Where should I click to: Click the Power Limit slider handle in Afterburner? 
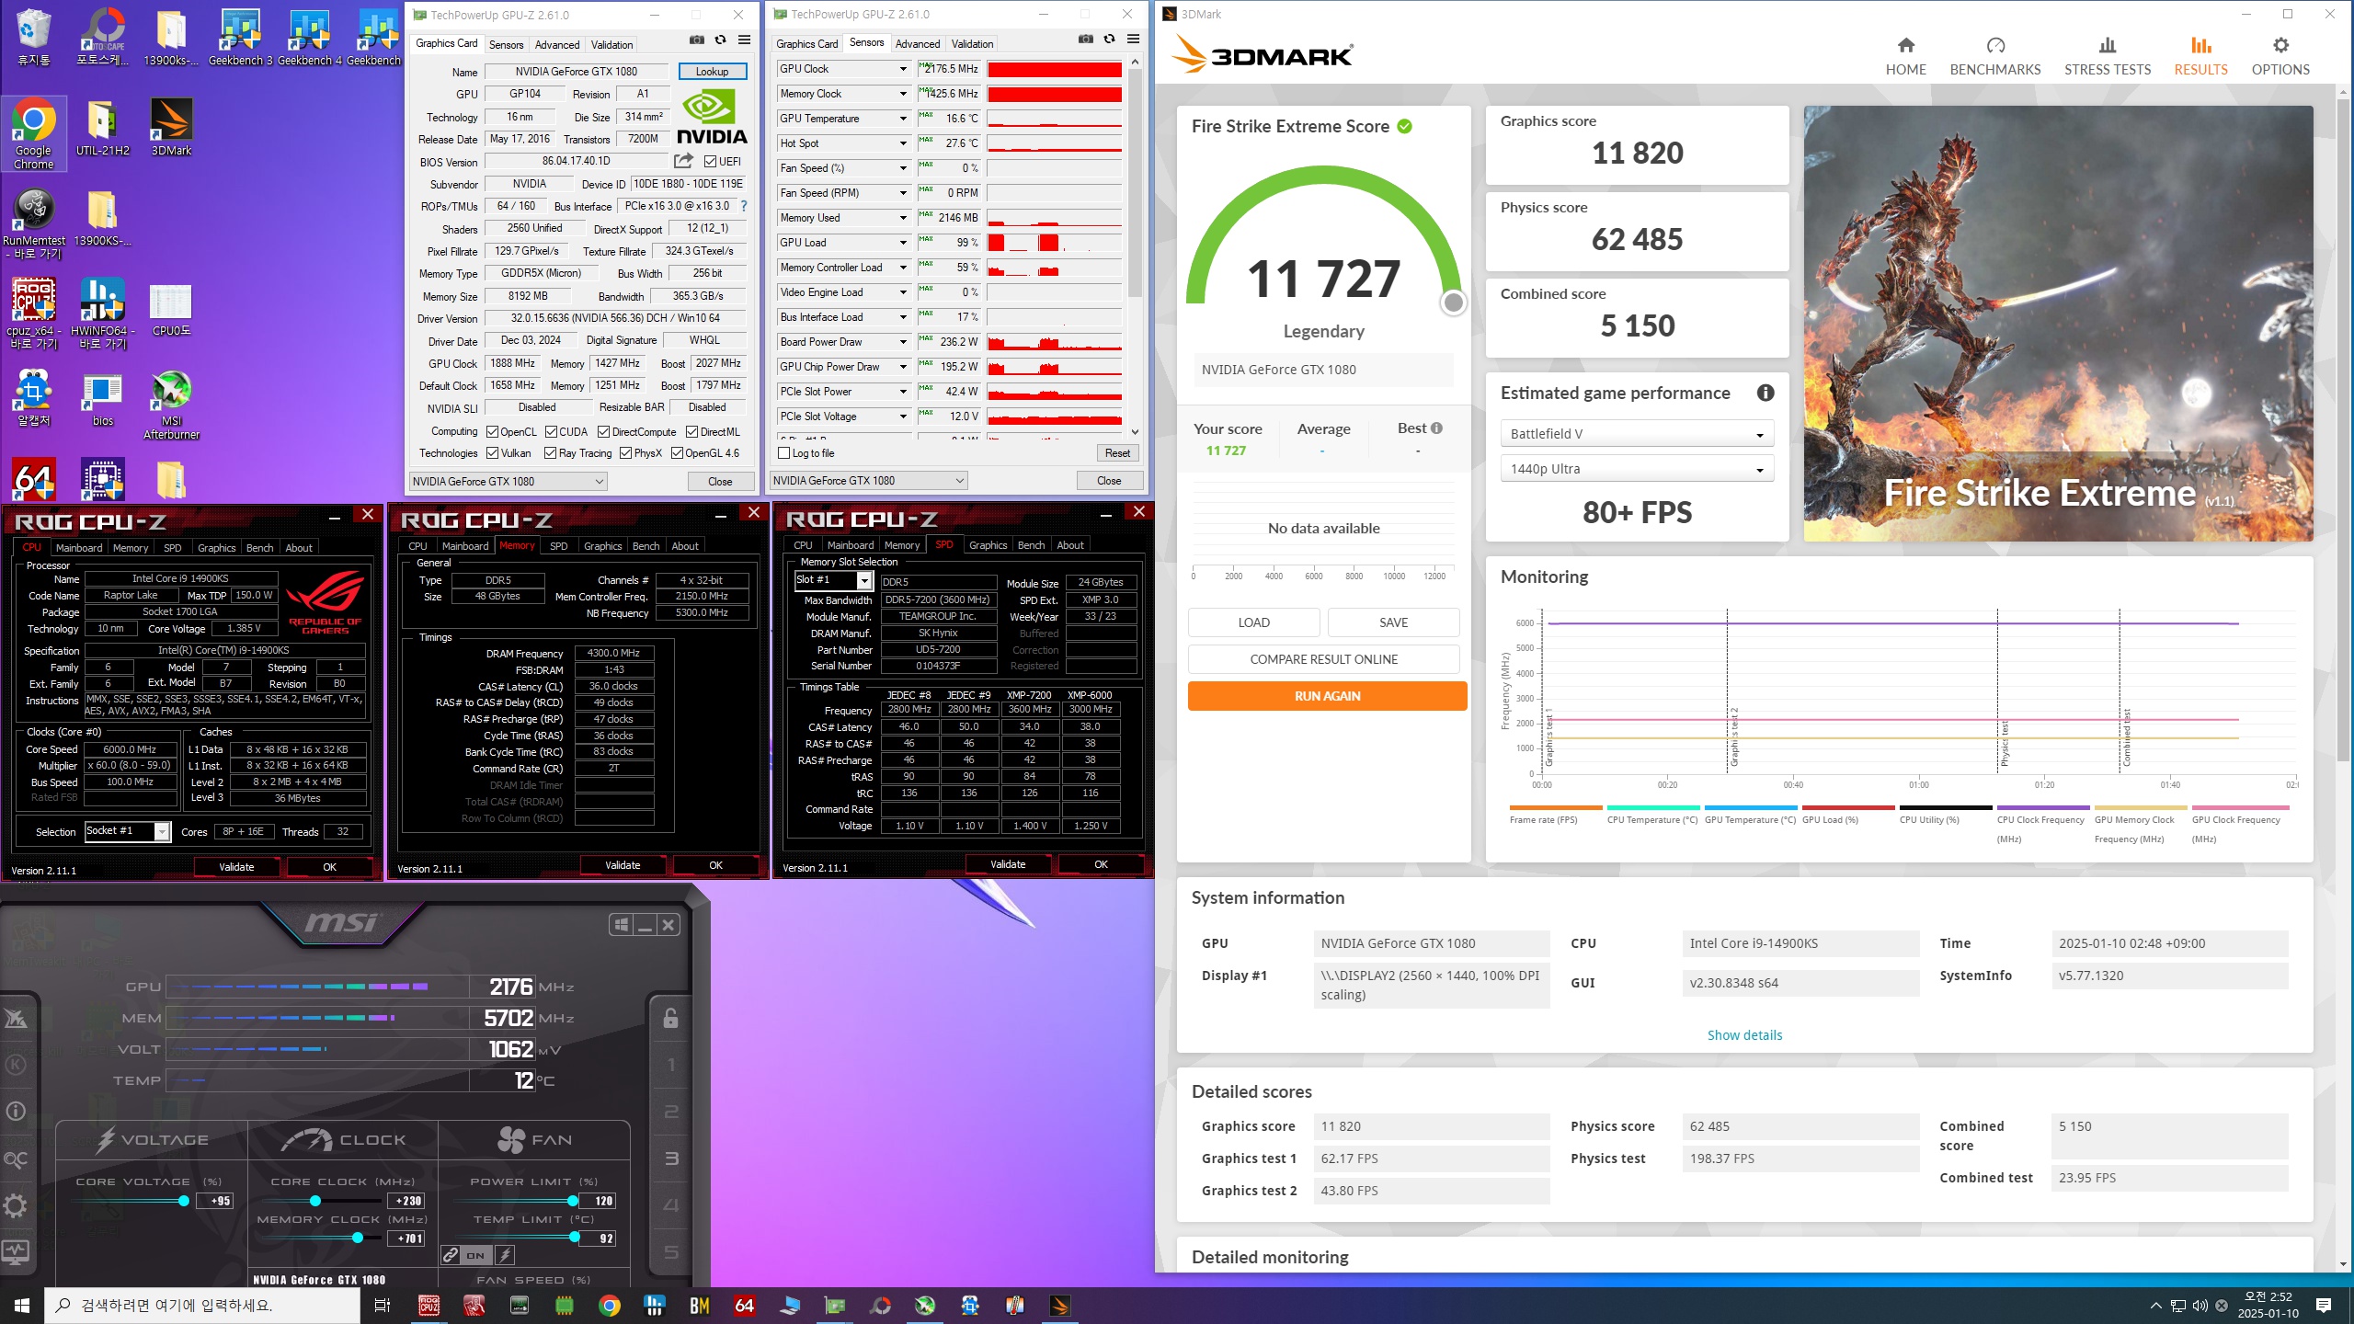coord(573,1201)
